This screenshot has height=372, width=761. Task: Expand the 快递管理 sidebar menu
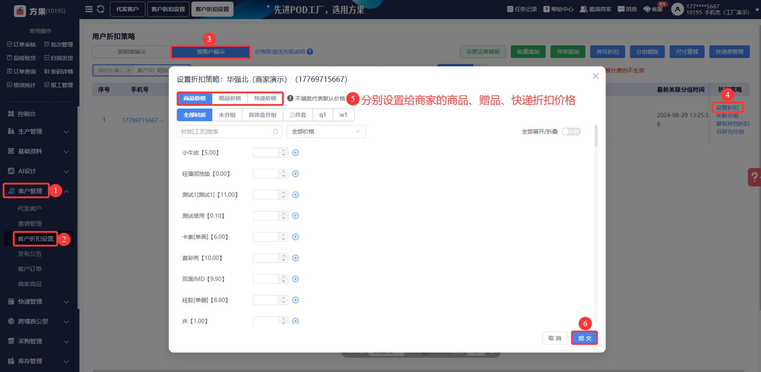click(x=39, y=302)
